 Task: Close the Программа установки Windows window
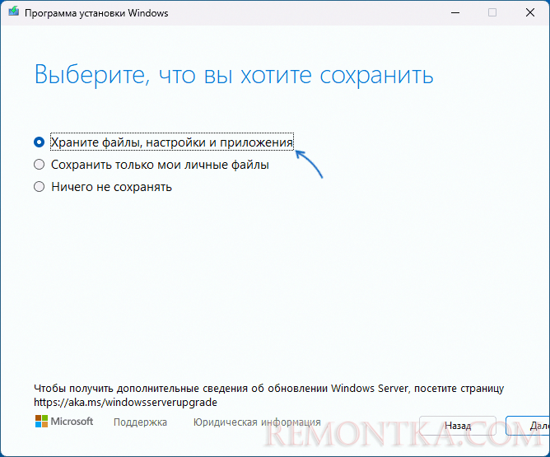pos(530,12)
